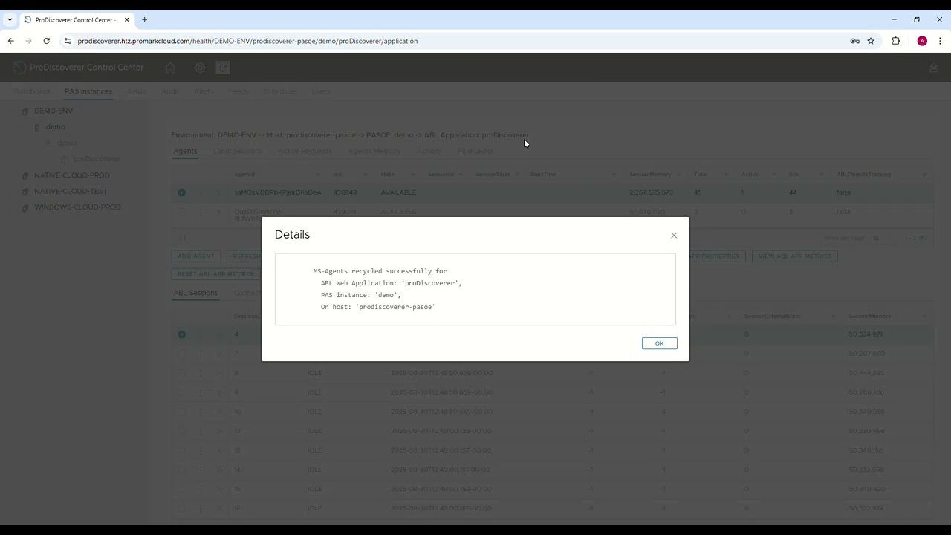Screen dimensions: 951x535
Task: Select NATIVE-CLOUD-TEST environment
Action: click(x=71, y=191)
